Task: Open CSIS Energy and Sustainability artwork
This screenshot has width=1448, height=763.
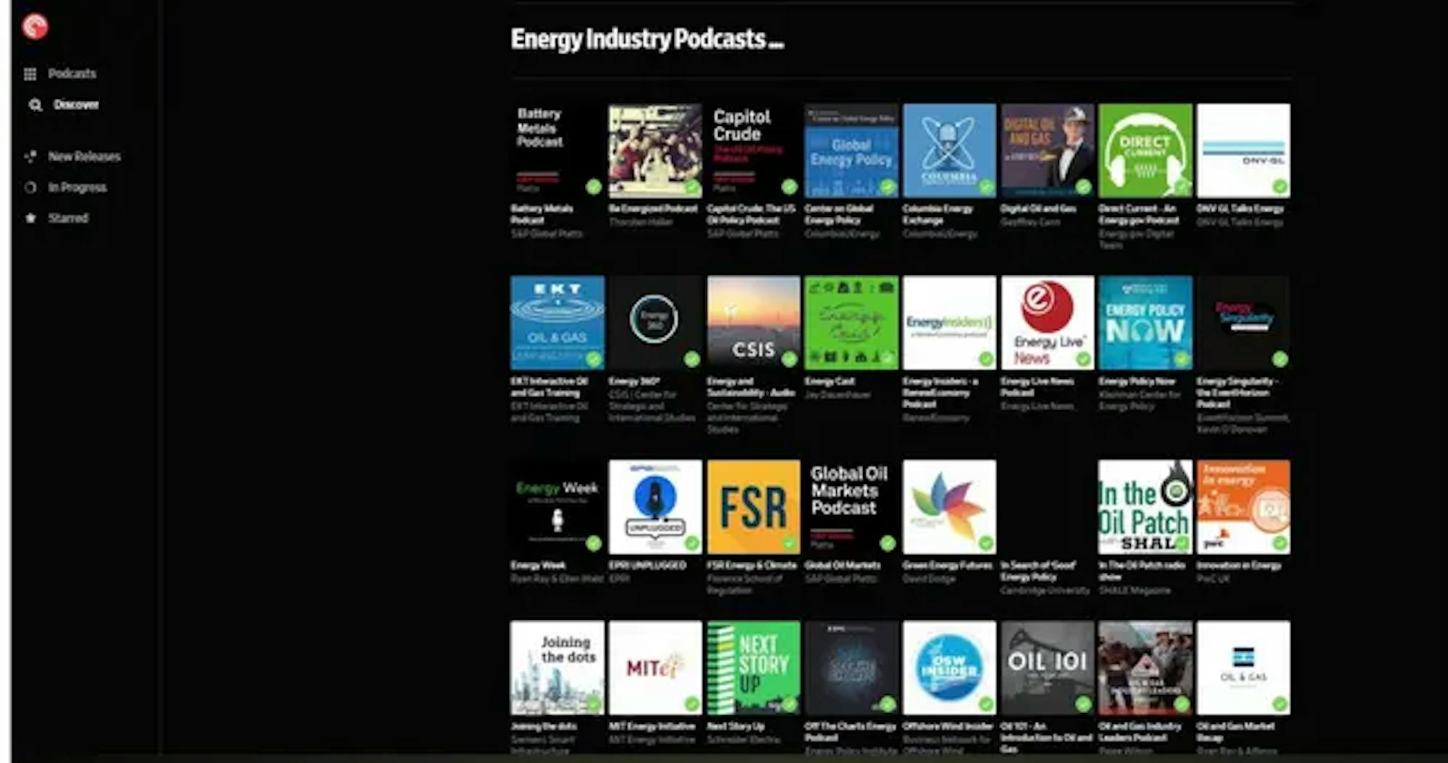Action: pyautogui.click(x=753, y=323)
